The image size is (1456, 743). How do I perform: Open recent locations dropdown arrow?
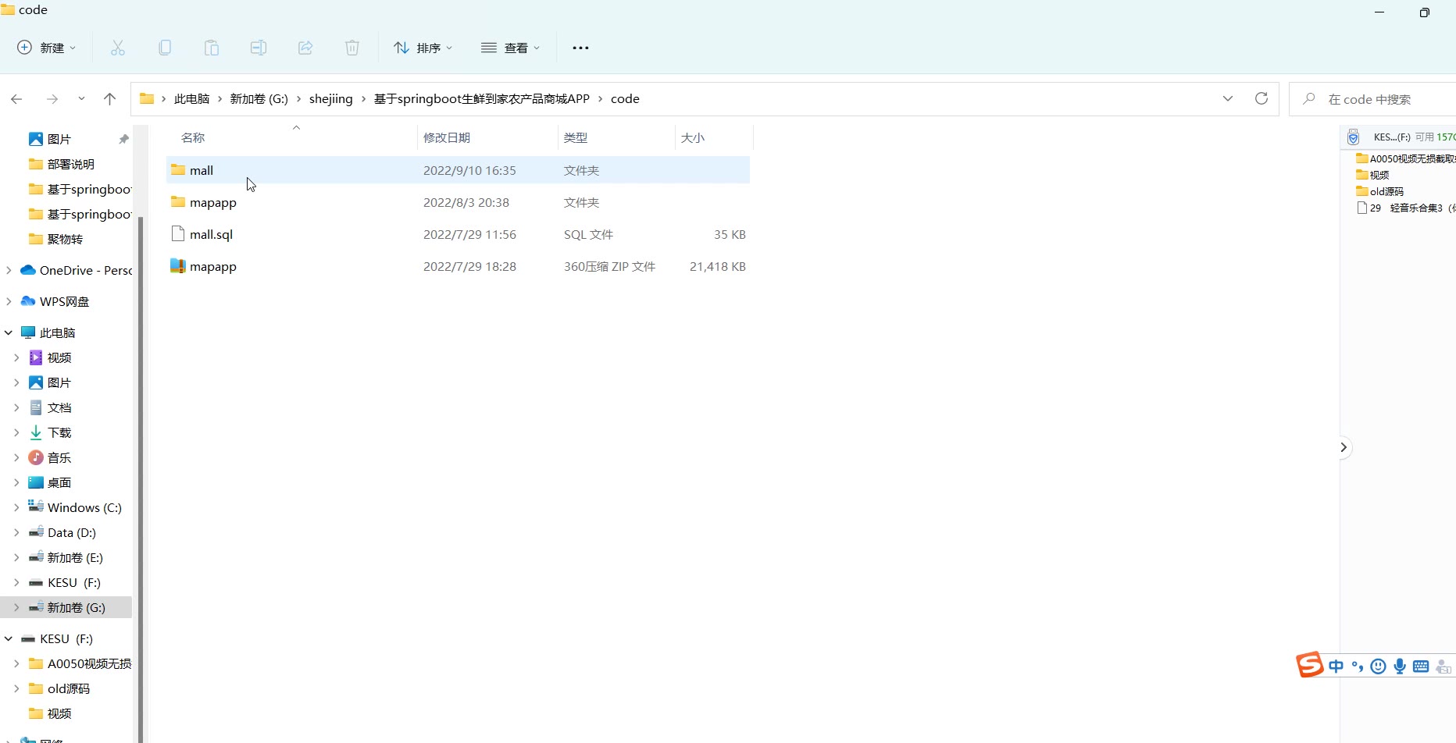[81, 99]
